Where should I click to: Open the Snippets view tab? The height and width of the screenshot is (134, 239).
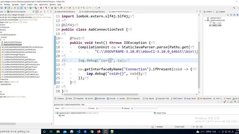point(220,12)
